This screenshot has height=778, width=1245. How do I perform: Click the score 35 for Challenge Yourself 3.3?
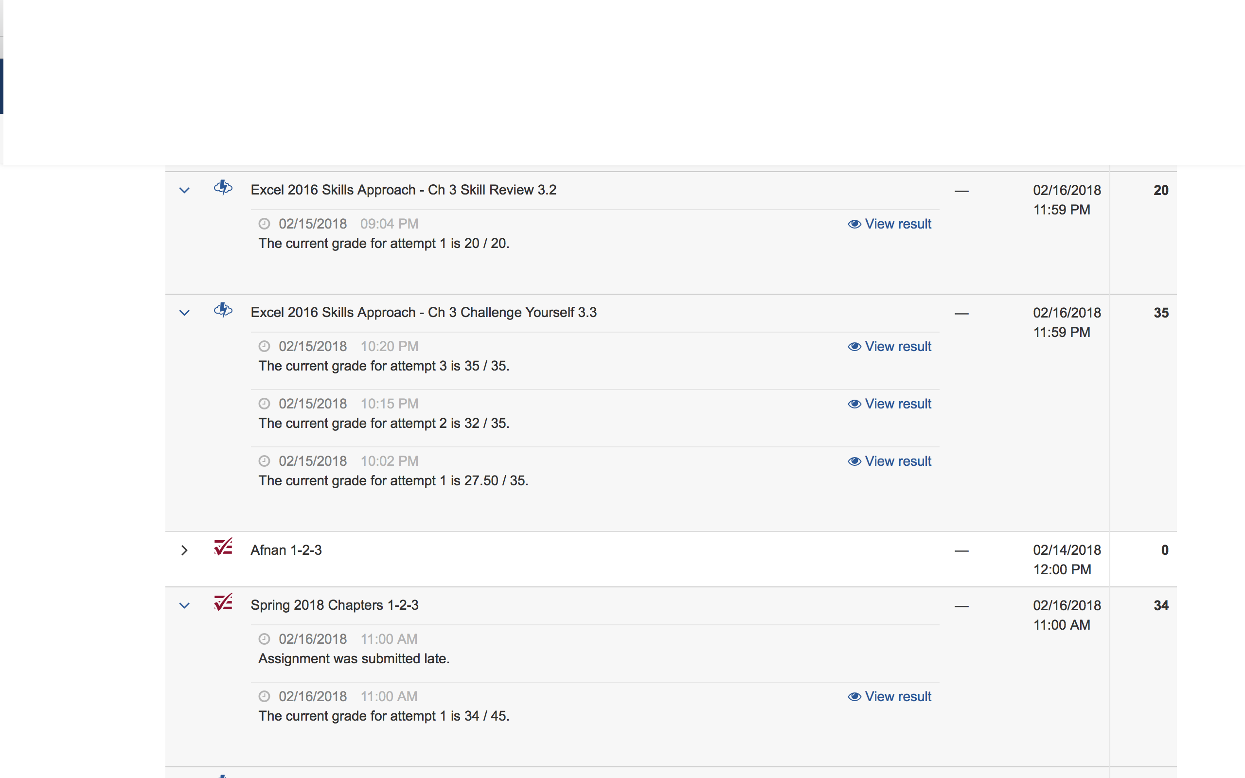[x=1161, y=313]
